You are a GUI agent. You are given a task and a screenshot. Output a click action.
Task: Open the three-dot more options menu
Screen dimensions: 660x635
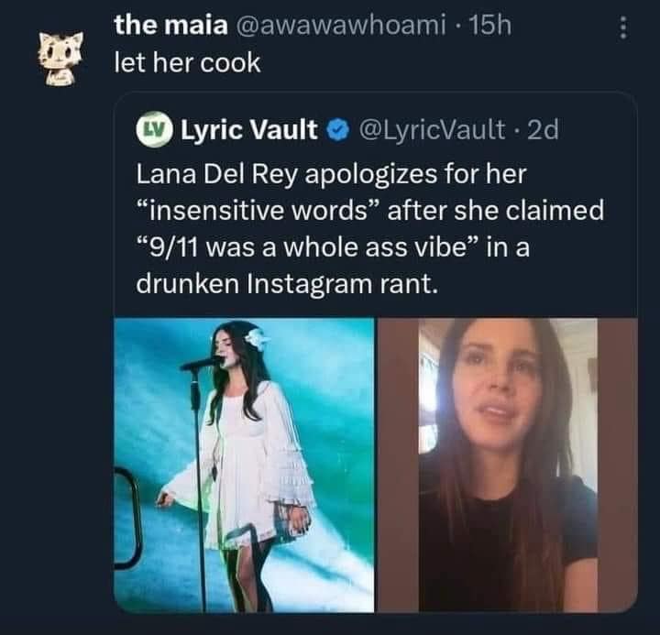click(624, 27)
